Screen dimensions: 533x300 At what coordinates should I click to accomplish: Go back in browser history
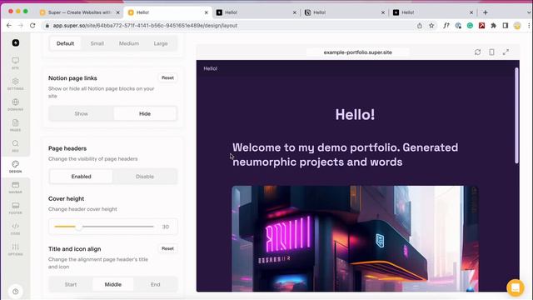[9, 26]
